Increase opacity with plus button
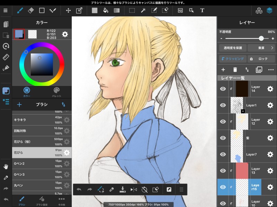 (273, 38)
